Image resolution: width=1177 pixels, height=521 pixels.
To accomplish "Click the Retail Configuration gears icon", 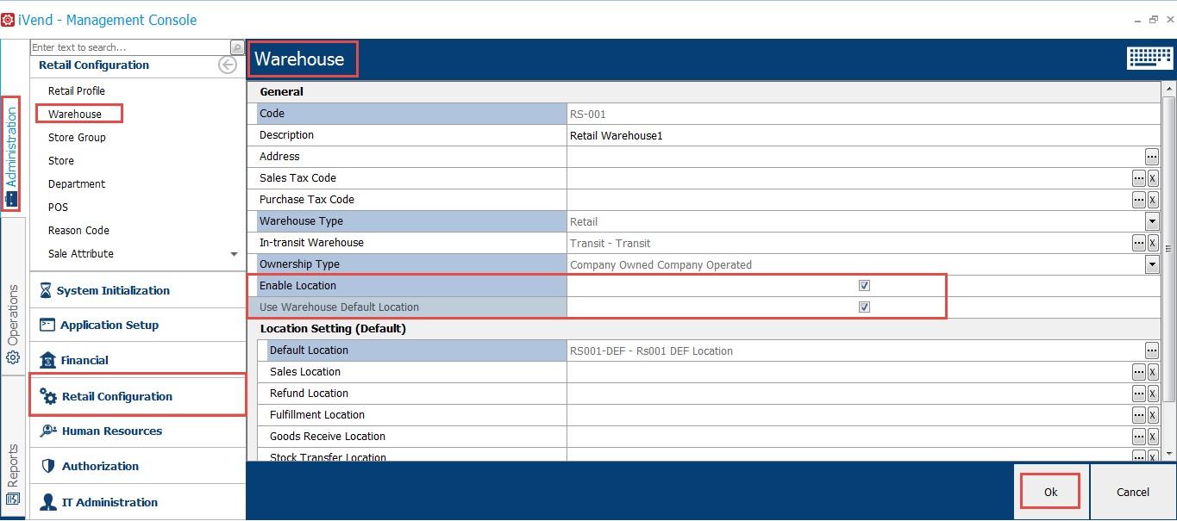I will point(48,396).
